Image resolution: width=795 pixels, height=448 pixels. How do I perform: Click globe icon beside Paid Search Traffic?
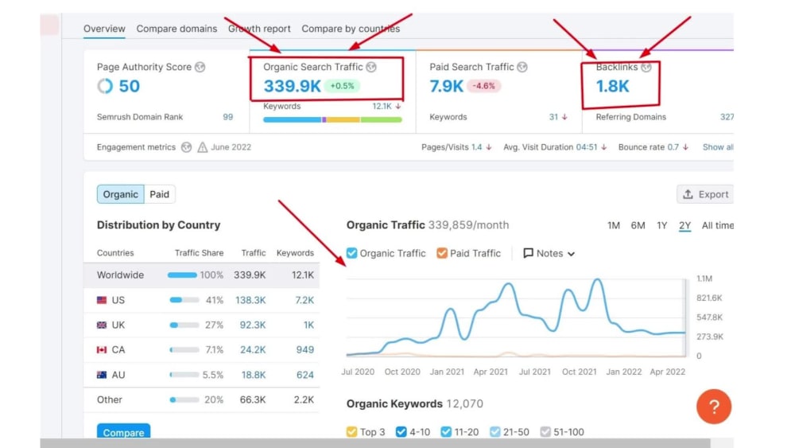tap(522, 67)
